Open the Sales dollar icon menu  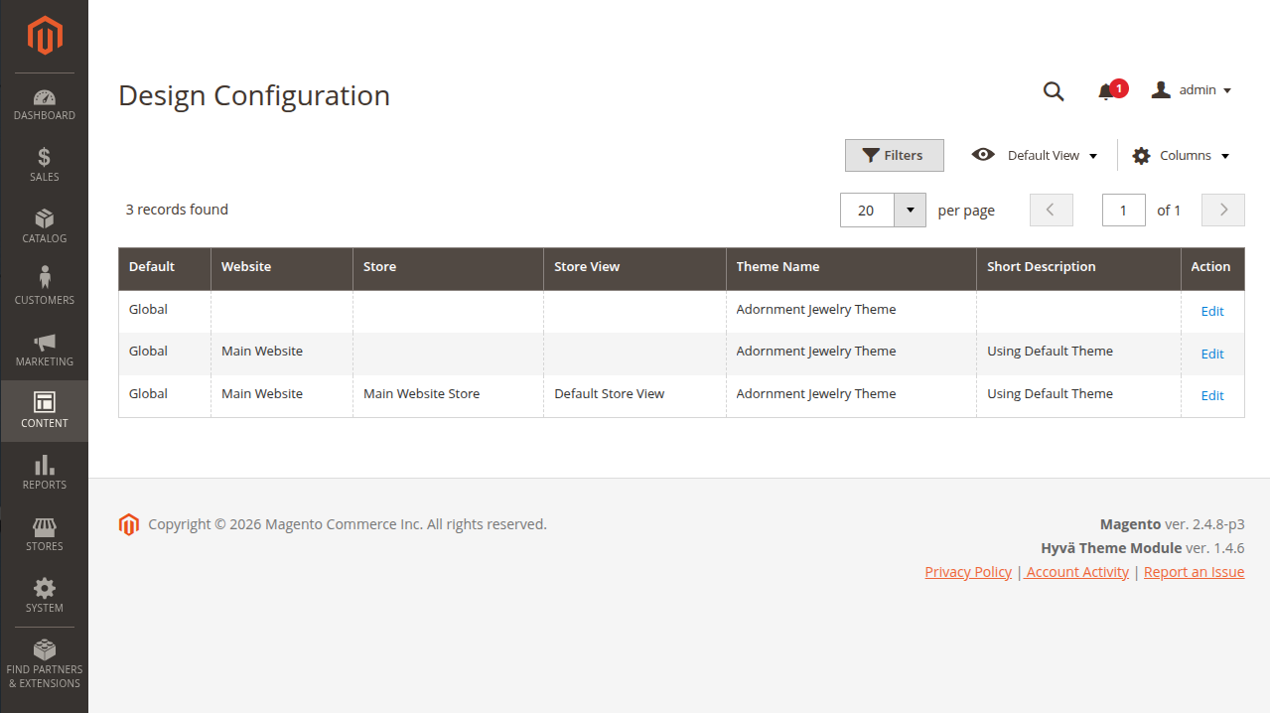(x=45, y=157)
